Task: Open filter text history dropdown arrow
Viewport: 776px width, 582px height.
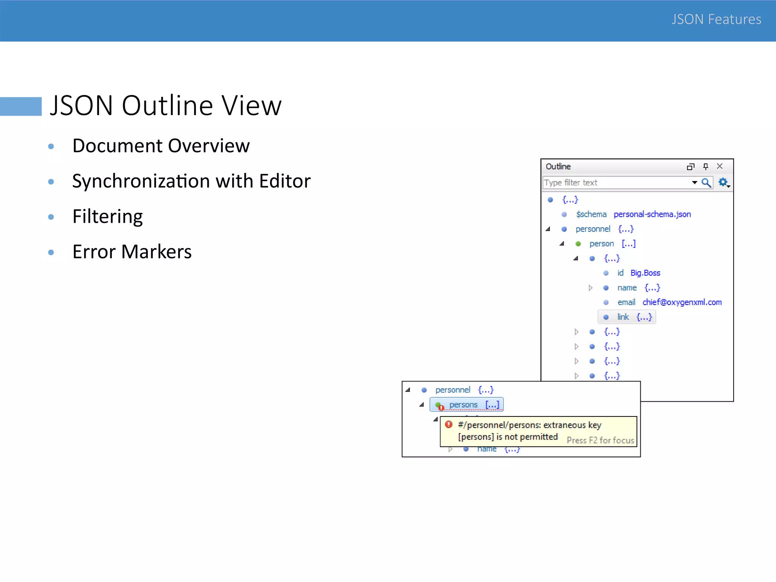Action: pos(695,183)
